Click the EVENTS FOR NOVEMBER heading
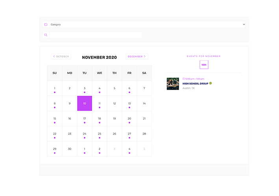This screenshot has height=196, width=279. click(203, 56)
